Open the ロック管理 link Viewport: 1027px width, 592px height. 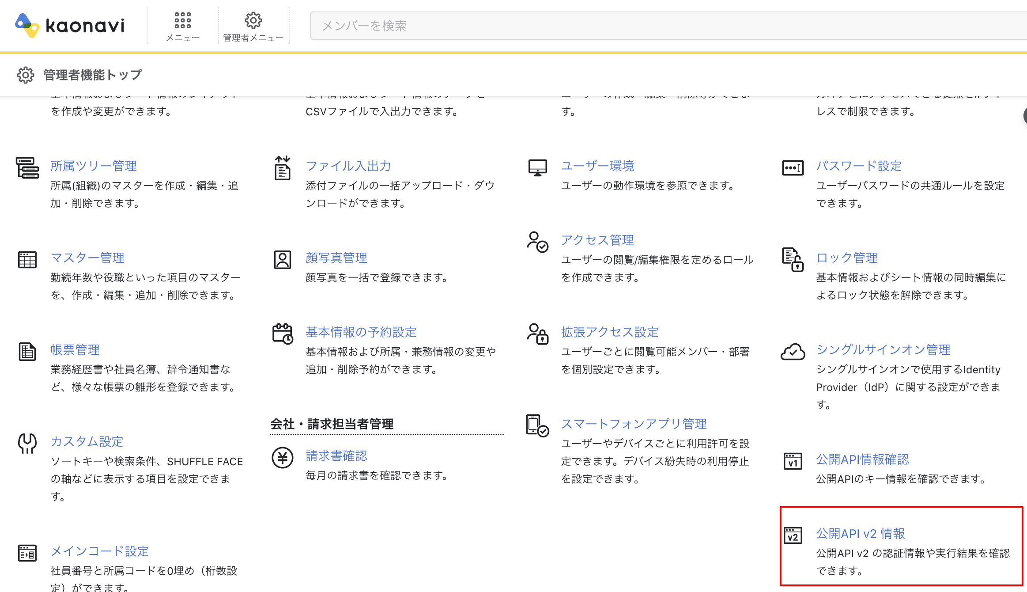846,258
